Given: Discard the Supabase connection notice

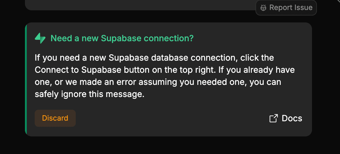Looking at the screenshot, I should pyautogui.click(x=55, y=118).
